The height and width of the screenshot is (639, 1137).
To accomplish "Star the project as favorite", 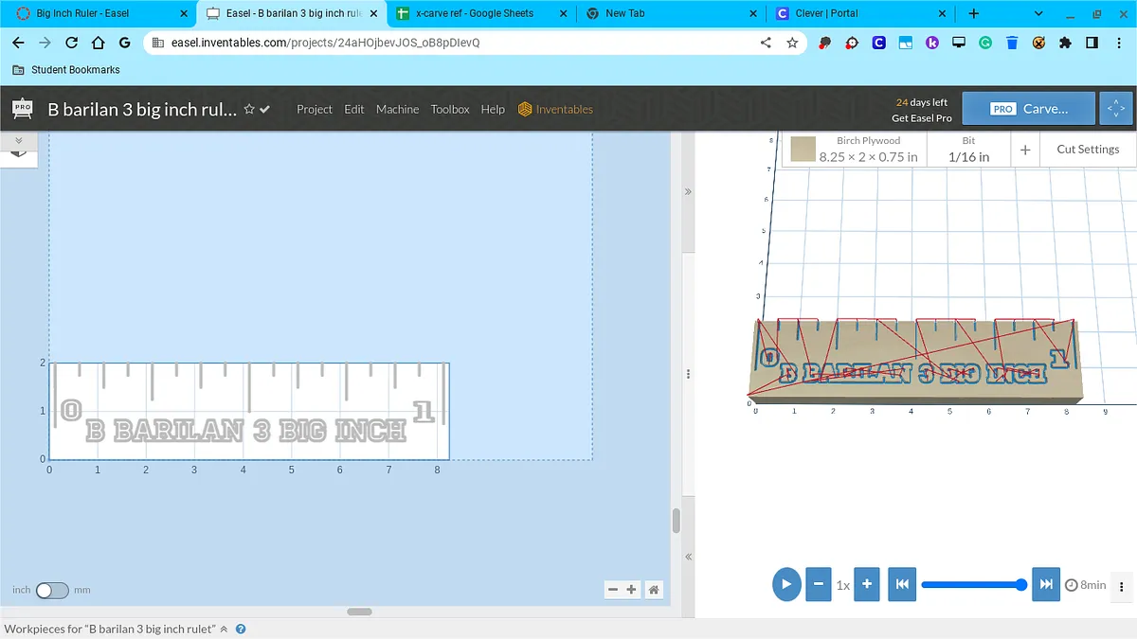I will click(x=249, y=109).
